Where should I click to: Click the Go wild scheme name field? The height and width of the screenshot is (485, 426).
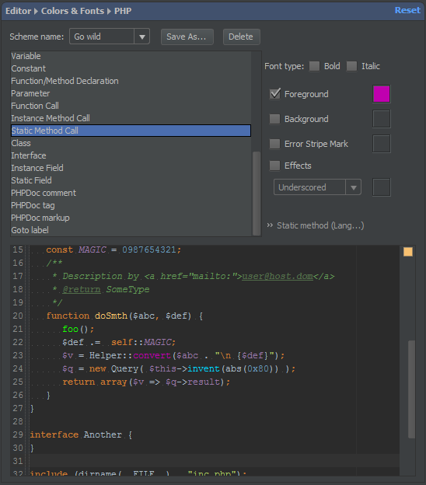tap(102, 37)
